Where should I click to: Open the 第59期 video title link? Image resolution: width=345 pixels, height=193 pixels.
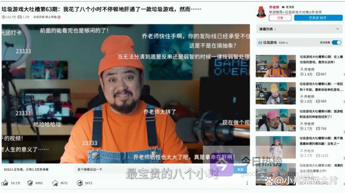pos(321,140)
